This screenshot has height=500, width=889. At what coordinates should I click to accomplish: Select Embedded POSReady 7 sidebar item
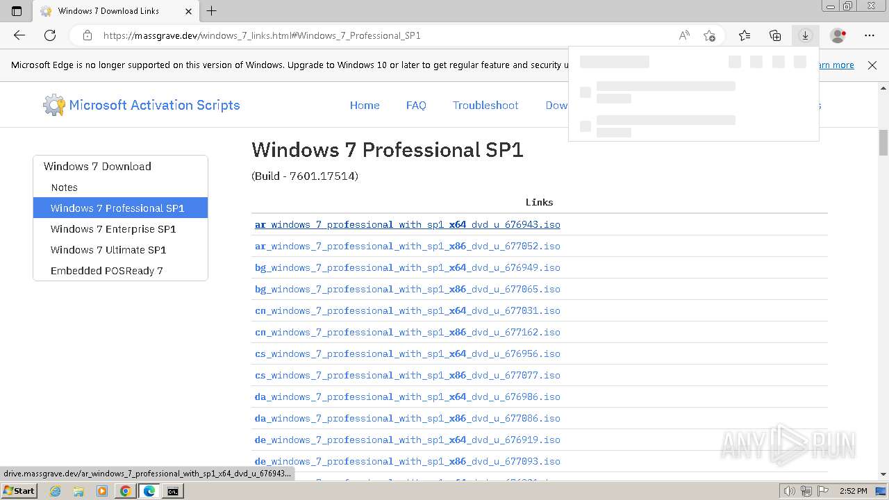click(120, 271)
